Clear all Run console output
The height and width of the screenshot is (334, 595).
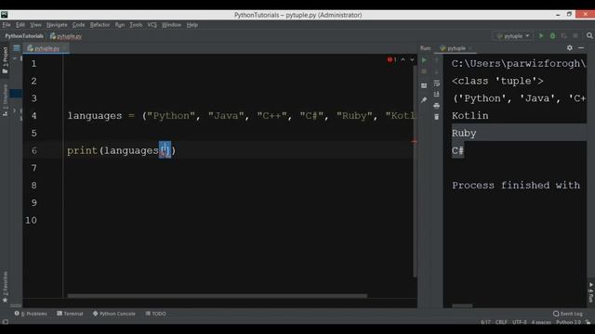coord(436,117)
